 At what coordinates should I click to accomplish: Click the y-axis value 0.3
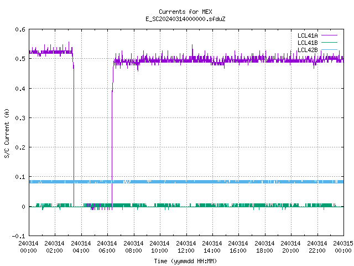(x=20, y=118)
